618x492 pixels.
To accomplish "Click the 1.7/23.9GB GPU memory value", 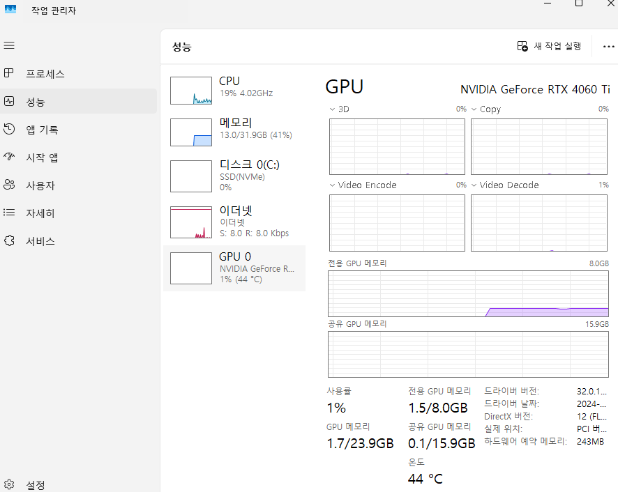I will tap(360, 443).
